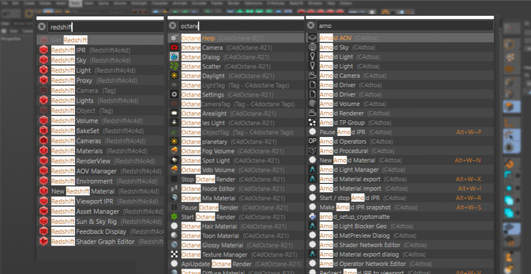531x274 pixels.
Task: Open Redshift Asset Manager
Action: coord(100,211)
